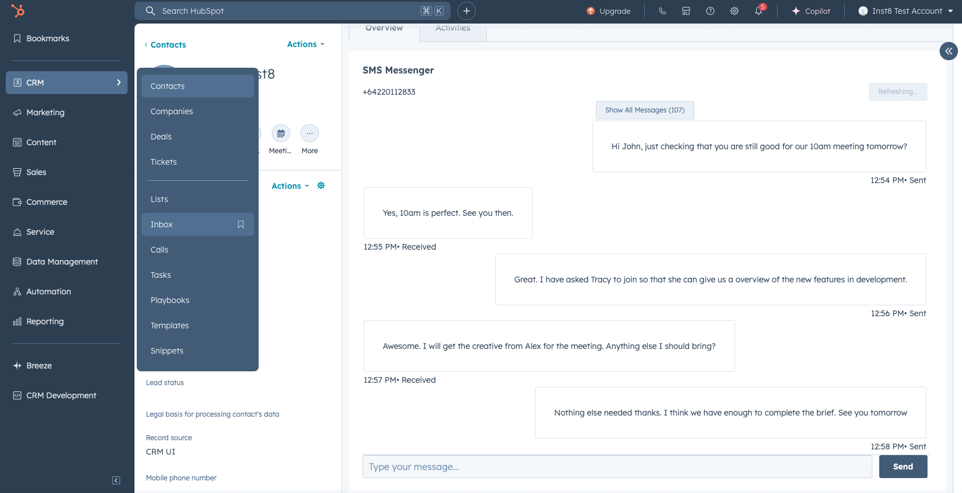Bookmark the Inbox menu item
Image resolution: width=962 pixels, height=493 pixels.
click(241, 224)
